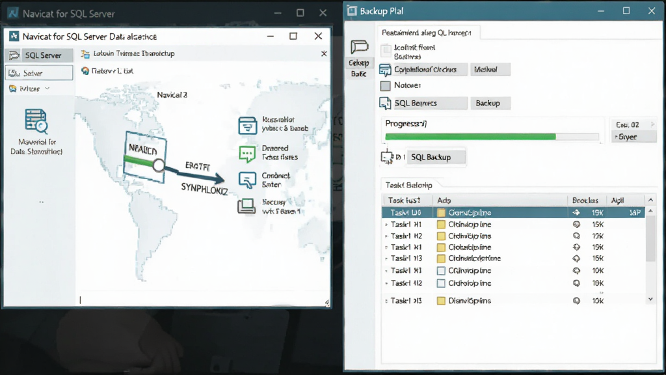This screenshot has width=666, height=375.
Task: Click the yellow folder icon in Taskl H3 row
Action: coord(441,258)
